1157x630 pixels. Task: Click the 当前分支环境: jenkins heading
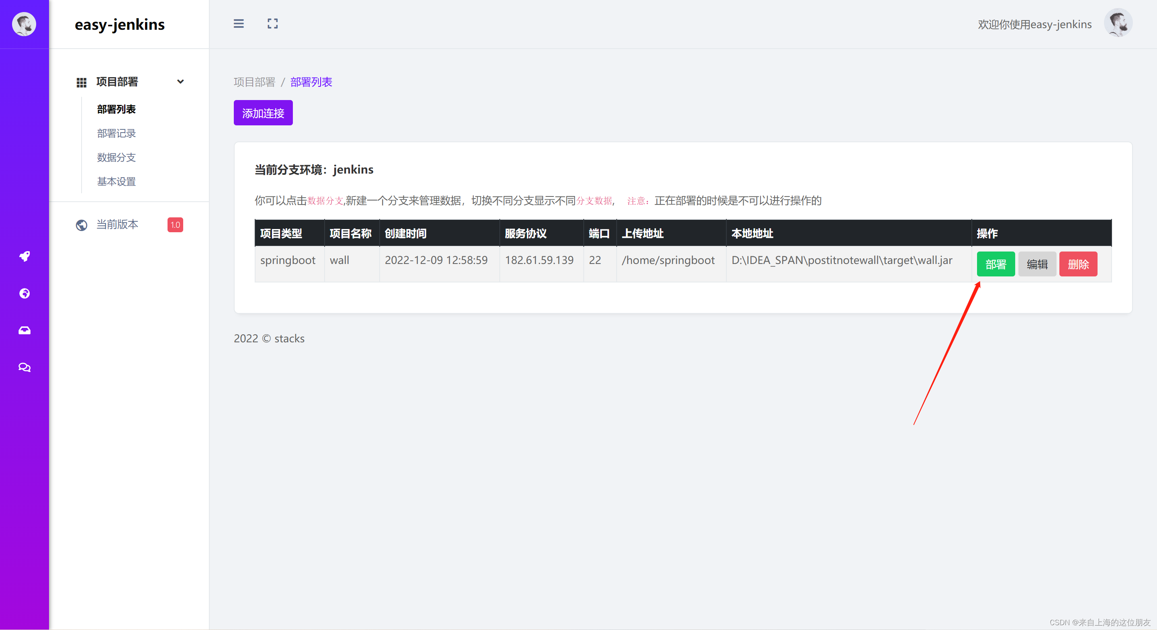click(314, 170)
